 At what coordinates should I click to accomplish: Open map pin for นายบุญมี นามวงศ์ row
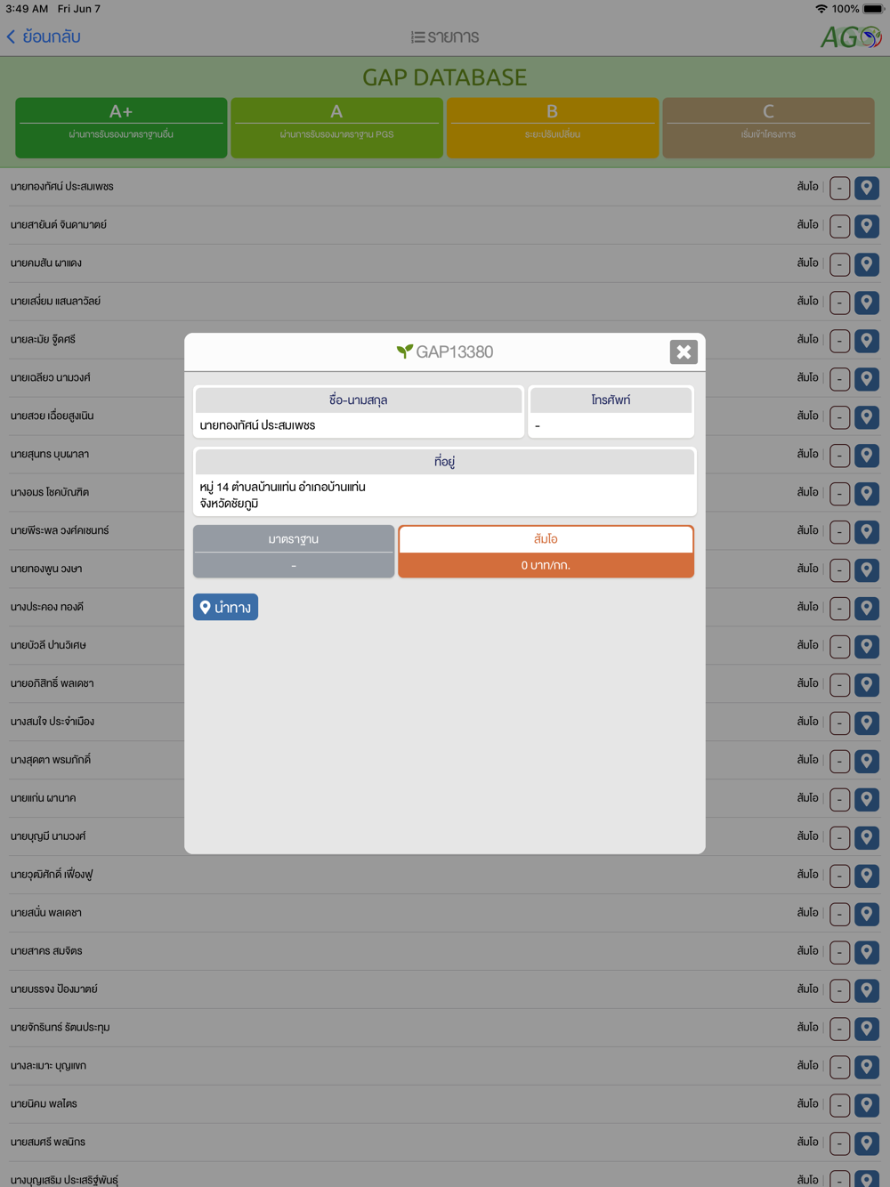click(x=867, y=838)
